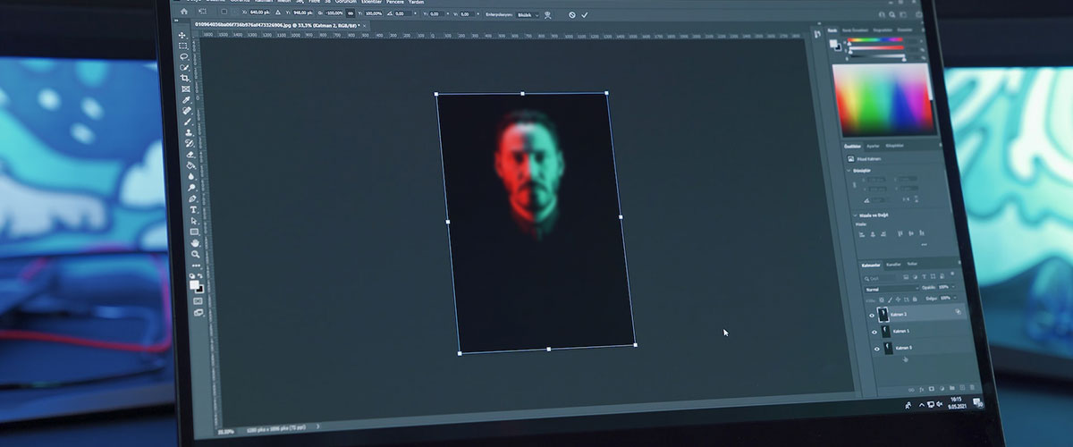The image size is (1073, 447).
Task: Toggle Quick Mask mode in toolbar
Action: tap(197, 300)
